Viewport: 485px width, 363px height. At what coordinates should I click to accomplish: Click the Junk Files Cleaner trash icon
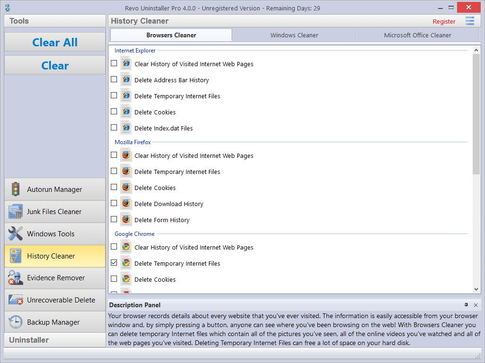tap(16, 211)
